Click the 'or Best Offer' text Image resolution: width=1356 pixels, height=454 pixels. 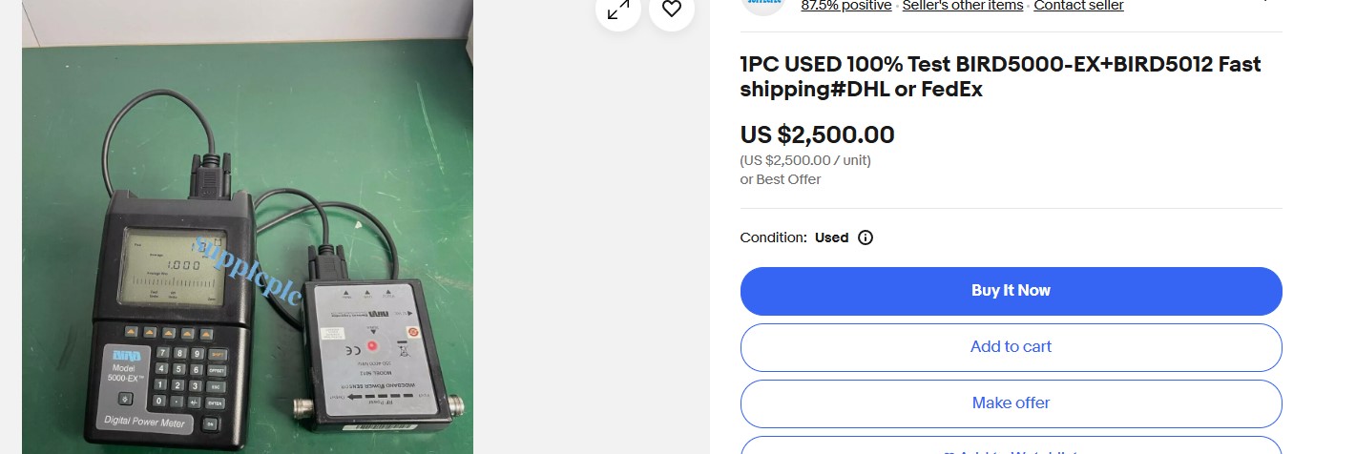780,179
